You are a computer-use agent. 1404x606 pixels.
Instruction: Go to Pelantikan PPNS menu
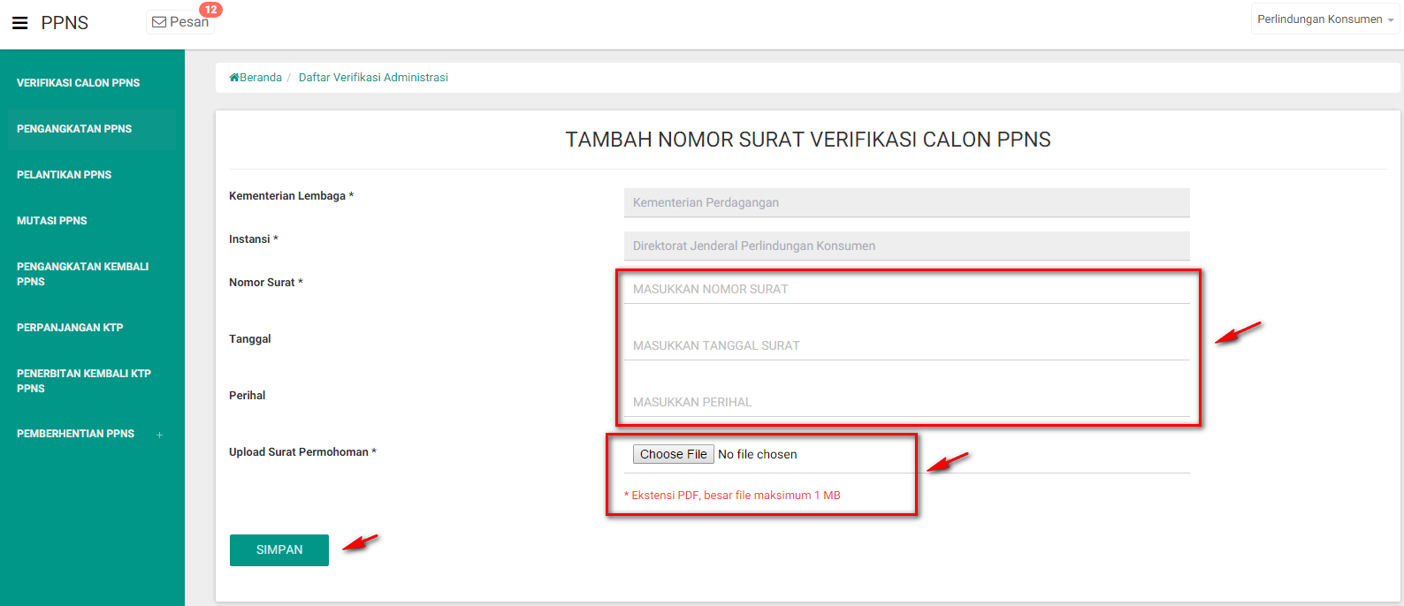[x=64, y=175]
